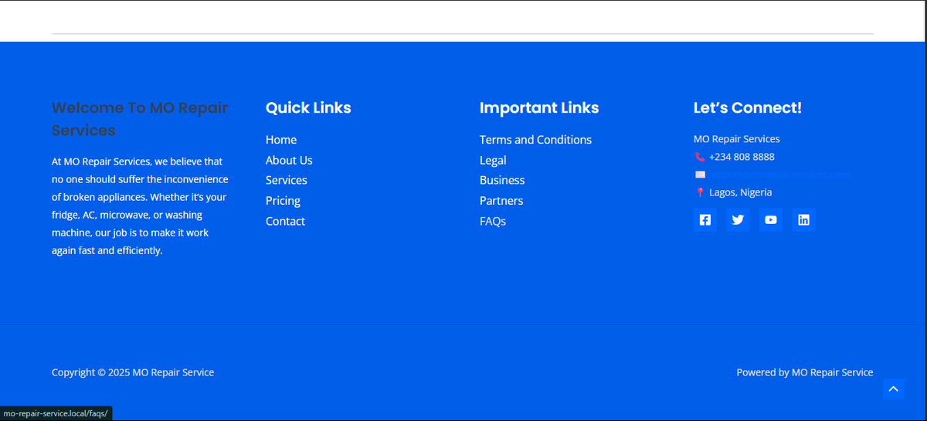Open the Services quick link
927x421 pixels.
[287, 180]
